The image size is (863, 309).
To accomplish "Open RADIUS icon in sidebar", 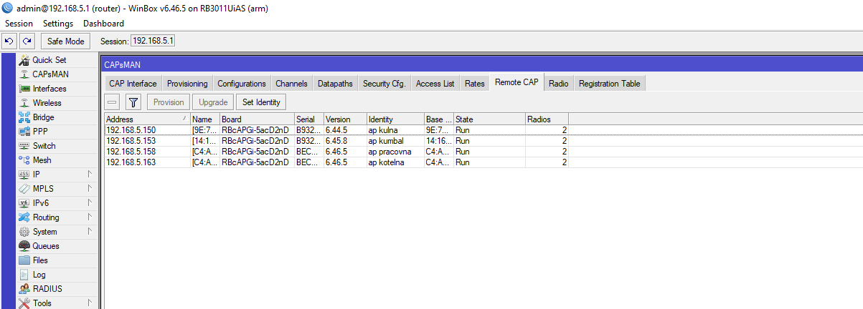I will (x=24, y=289).
